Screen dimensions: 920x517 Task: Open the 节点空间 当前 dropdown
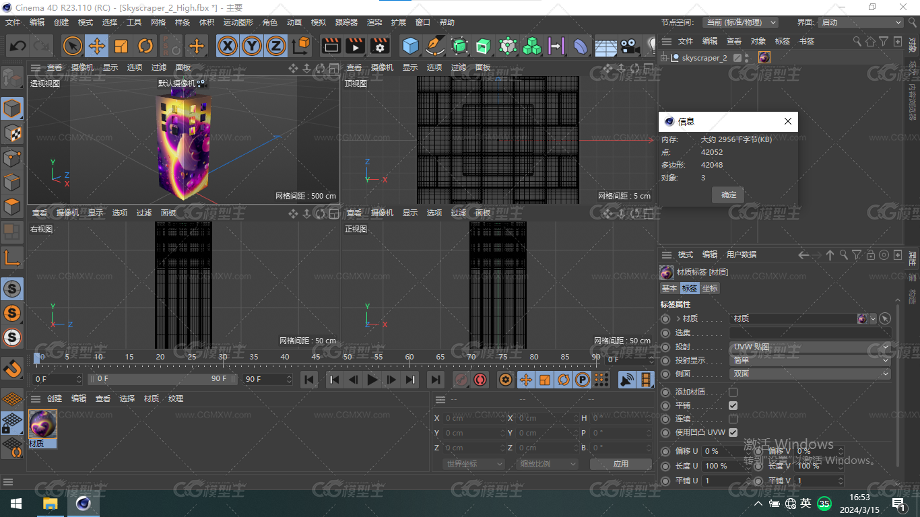coord(740,22)
